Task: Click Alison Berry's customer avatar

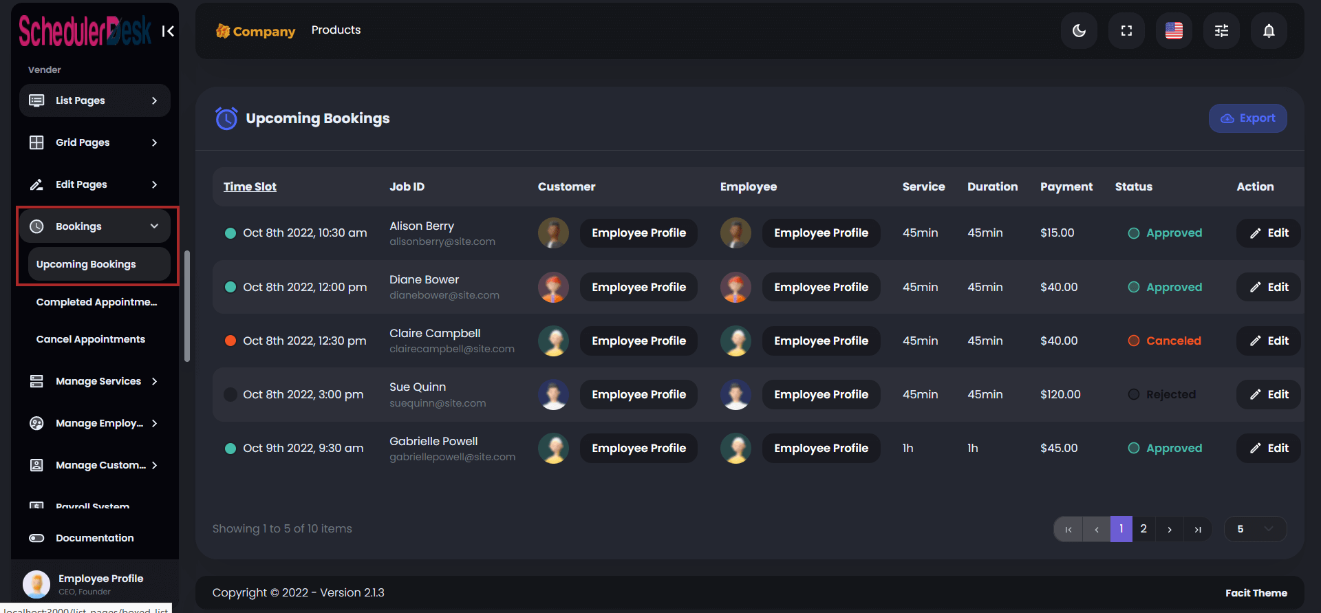Action: [553, 233]
